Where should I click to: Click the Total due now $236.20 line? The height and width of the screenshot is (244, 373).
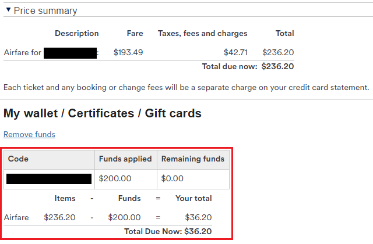pyautogui.click(x=248, y=66)
